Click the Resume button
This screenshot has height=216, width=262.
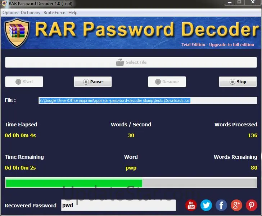tap(167, 82)
